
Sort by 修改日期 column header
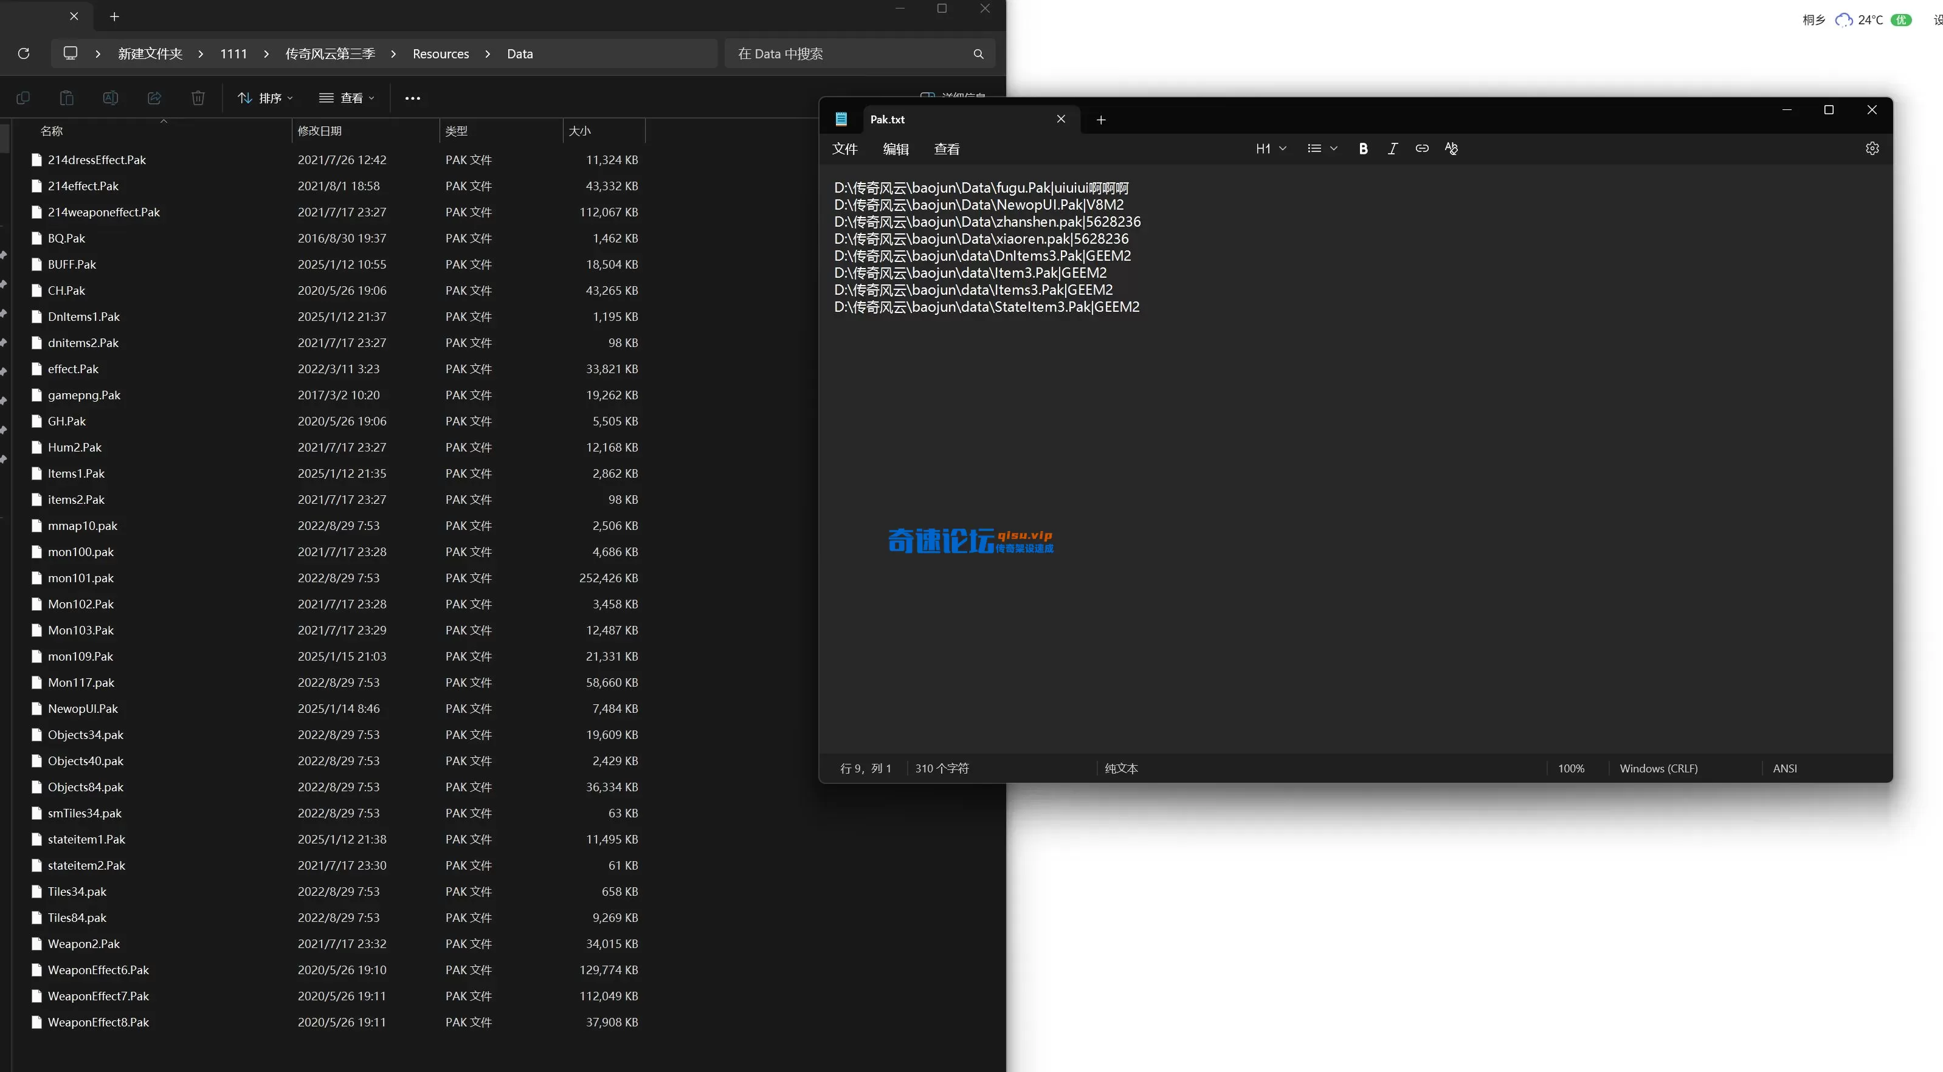point(320,131)
